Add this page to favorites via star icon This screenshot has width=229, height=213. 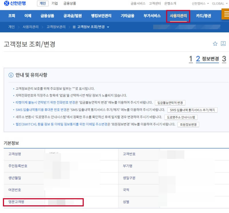pyautogui.click(x=215, y=44)
